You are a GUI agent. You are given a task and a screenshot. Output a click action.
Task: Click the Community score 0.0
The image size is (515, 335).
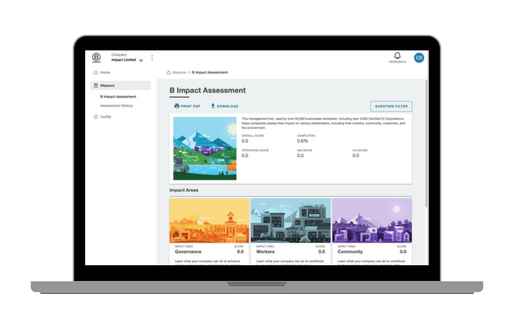(x=403, y=252)
